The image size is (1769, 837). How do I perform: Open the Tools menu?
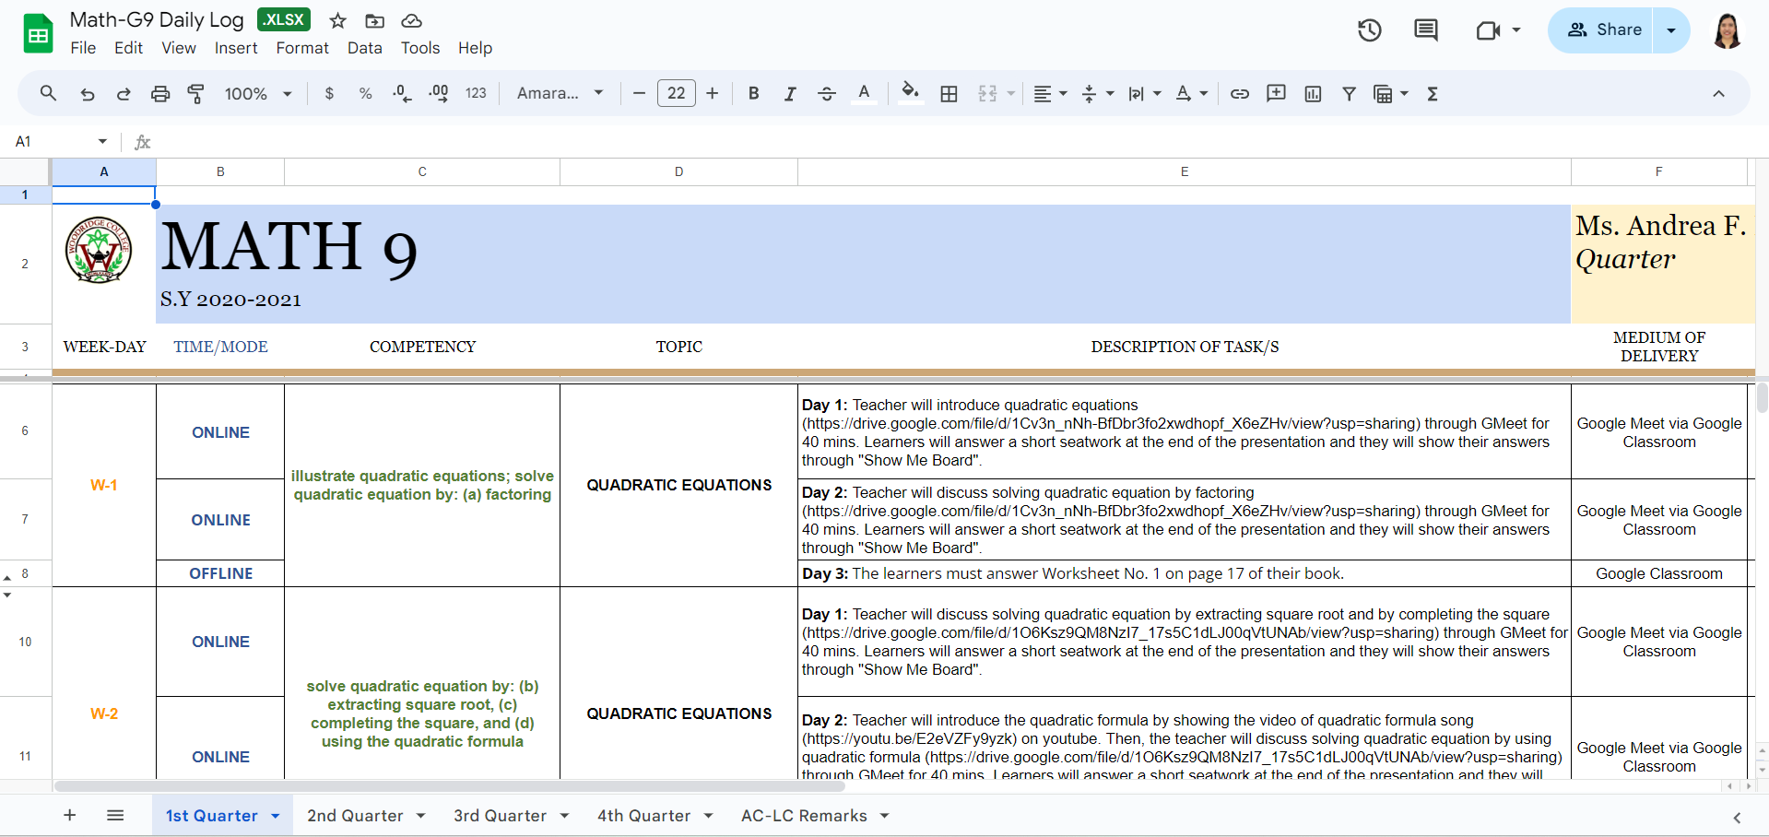420,48
